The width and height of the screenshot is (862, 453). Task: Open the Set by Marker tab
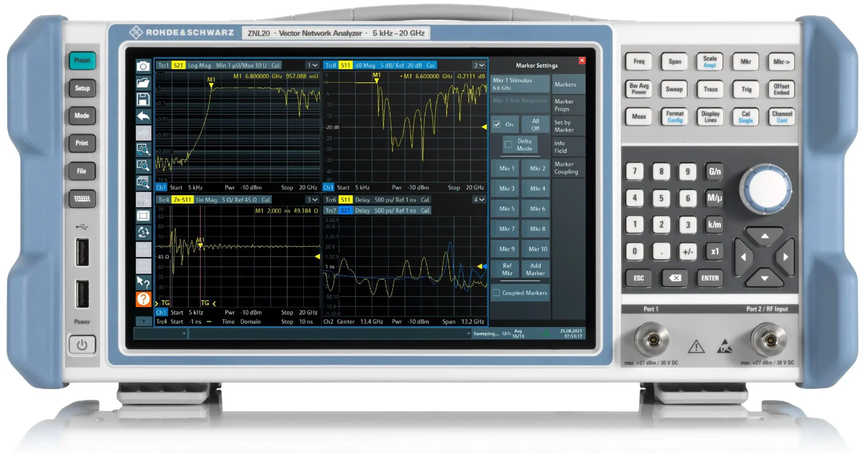pyautogui.click(x=568, y=126)
